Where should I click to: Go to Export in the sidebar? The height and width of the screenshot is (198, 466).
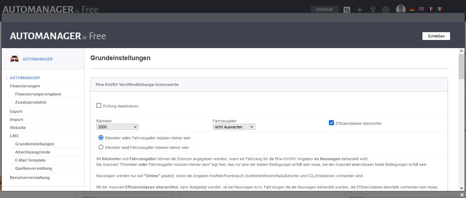16,111
